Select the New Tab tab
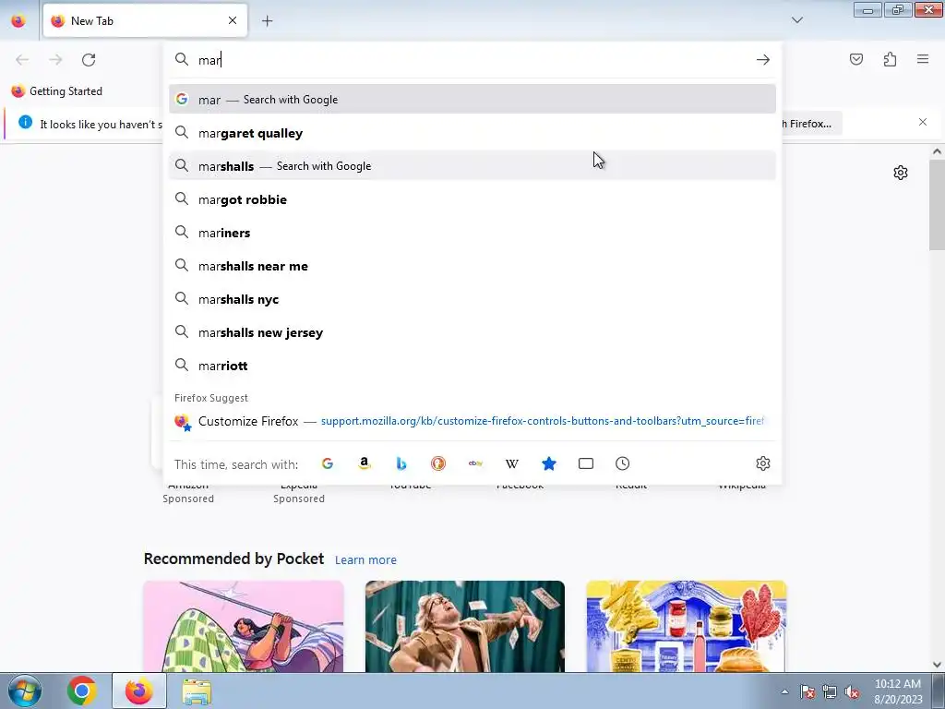945x709 pixels. coord(145,21)
